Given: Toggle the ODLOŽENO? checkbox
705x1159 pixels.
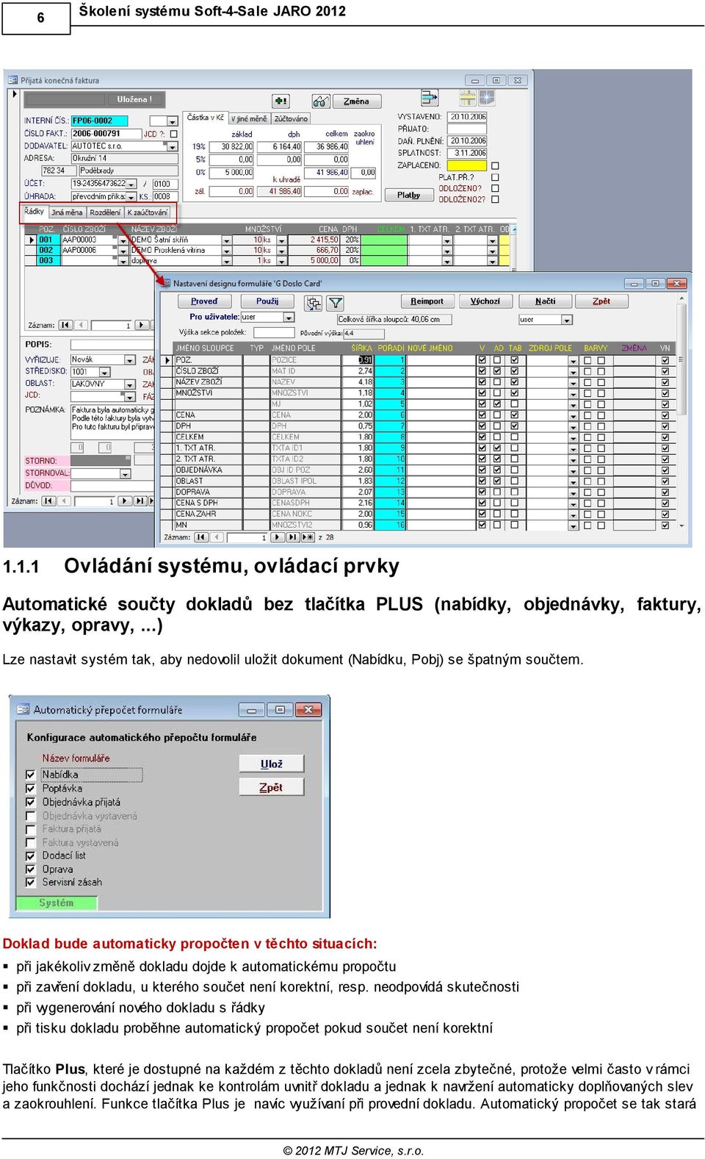Looking at the screenshot, I should point(494,188).
